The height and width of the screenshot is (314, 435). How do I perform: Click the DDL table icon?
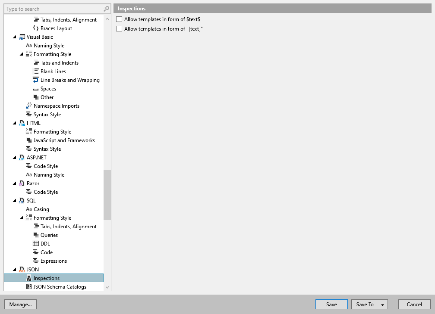pyautogui.click(x=36, y=243)
